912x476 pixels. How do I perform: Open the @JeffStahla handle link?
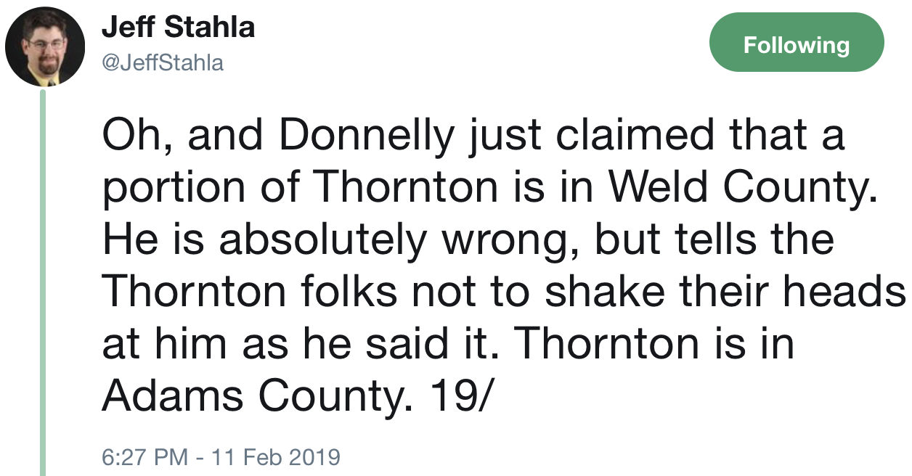tap(163, 63)
